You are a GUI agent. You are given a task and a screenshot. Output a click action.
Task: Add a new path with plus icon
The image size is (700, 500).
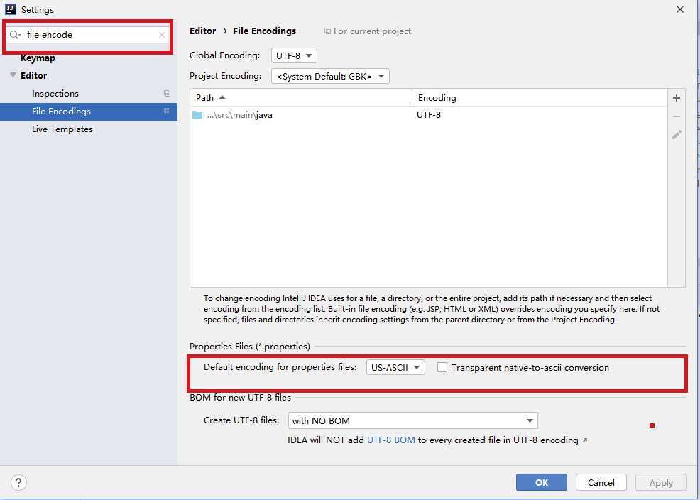[x=677, y=98]
